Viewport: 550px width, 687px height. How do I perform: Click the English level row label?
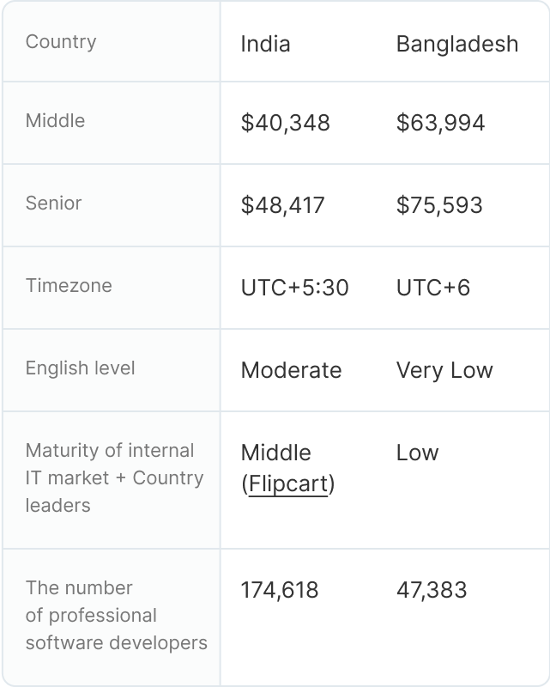[x=80, y=368]
